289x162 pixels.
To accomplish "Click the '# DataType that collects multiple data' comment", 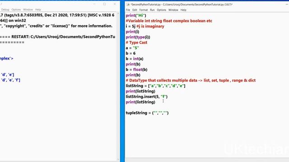I will tap(191, 81).
